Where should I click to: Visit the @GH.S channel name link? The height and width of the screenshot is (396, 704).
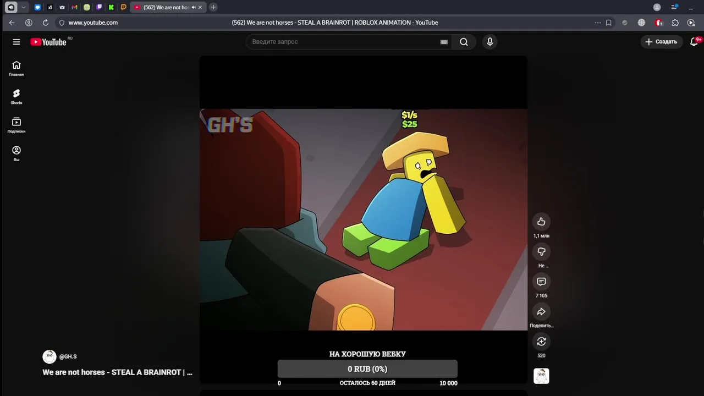[68, 356]
